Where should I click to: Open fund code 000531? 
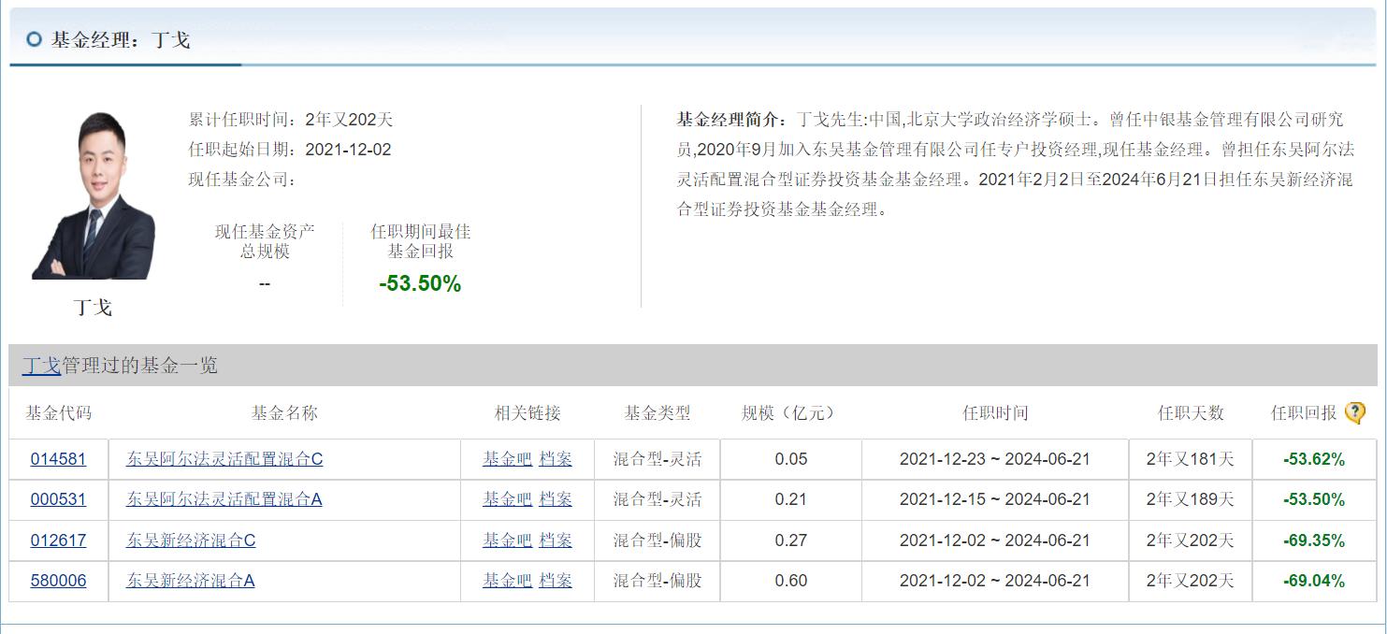point(58,499)
